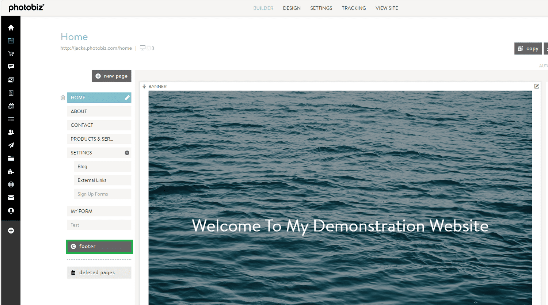Click the globe domains icon

pyautogui.click(x=11, y=184)
